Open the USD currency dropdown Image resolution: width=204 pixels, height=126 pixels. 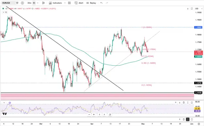[x=199, y=8]
